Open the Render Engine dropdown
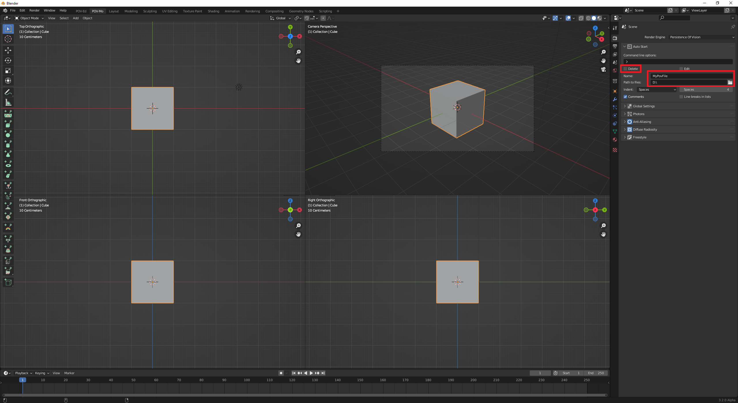The height and width of the screenshot is (403, 738). 701,37
